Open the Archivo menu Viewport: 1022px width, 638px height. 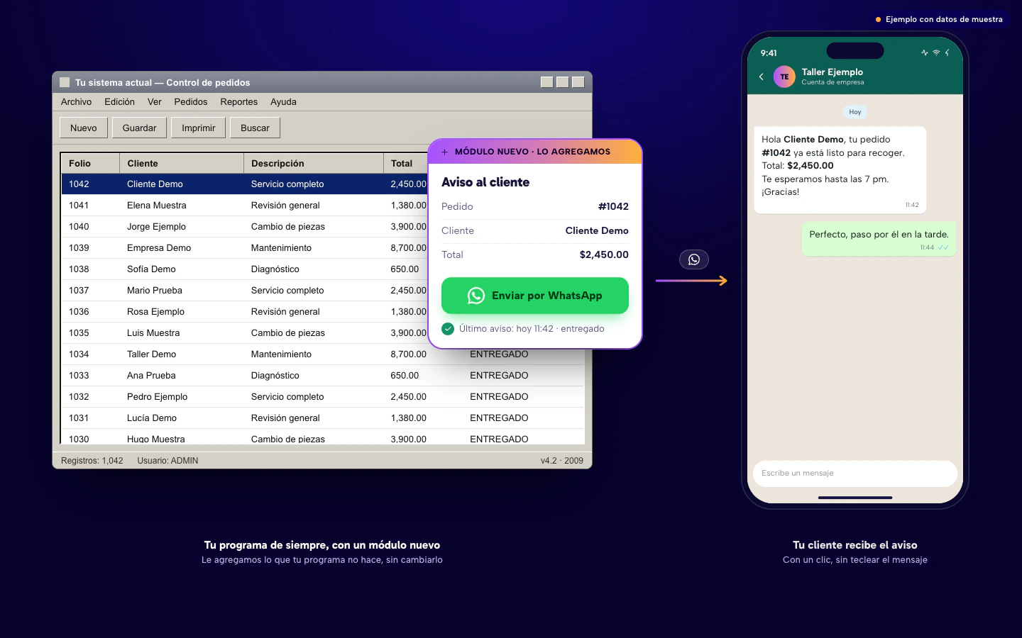(77, 102)
